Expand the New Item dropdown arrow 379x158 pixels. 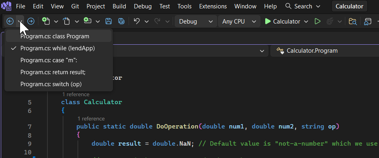pyautogui.click(x=56, y=22)
